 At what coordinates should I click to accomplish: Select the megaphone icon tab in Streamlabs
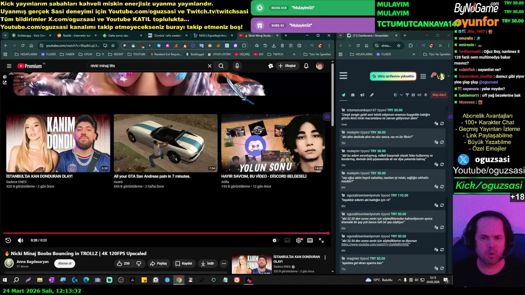click(x=362, y=95)
